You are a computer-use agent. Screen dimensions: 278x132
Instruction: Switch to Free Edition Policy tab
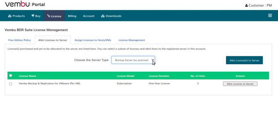20,40
